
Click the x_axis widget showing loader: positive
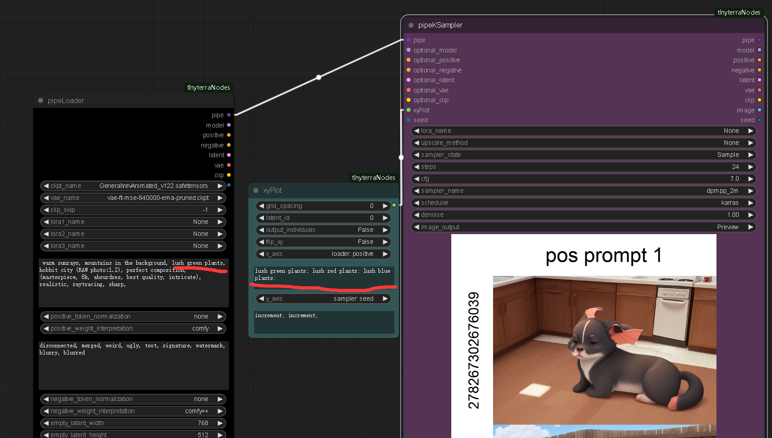click(323, 254)
